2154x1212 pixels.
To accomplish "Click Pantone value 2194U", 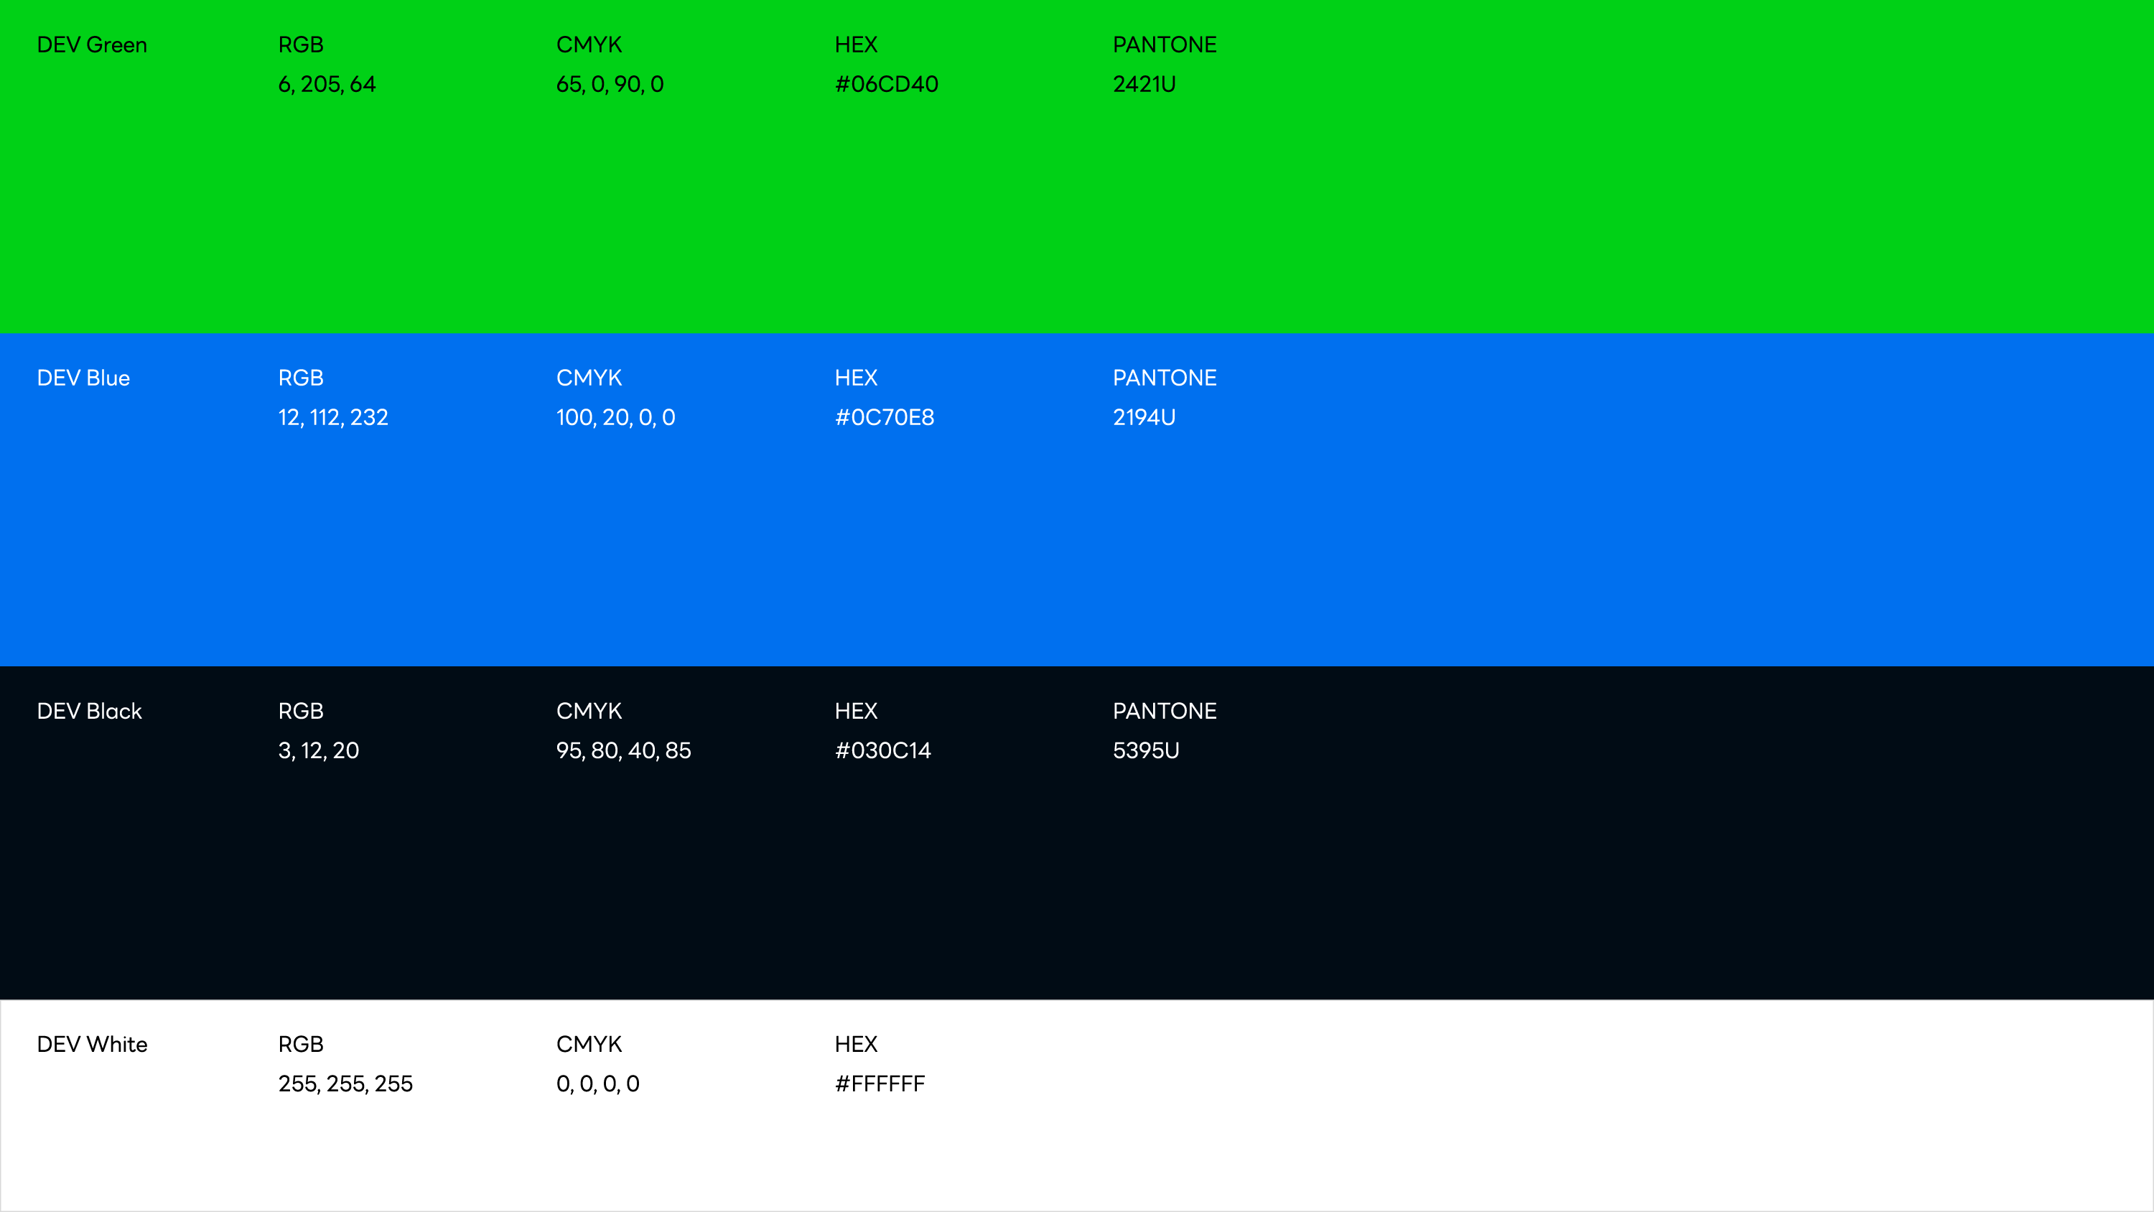I will coord(1144,417).
